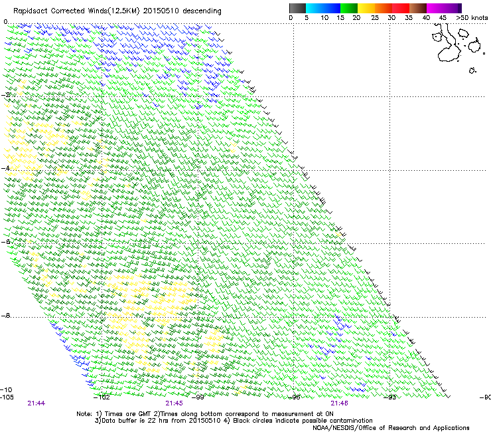Click the legend tick label '25'
Screen dimensions: 491x432
[375, 18]
